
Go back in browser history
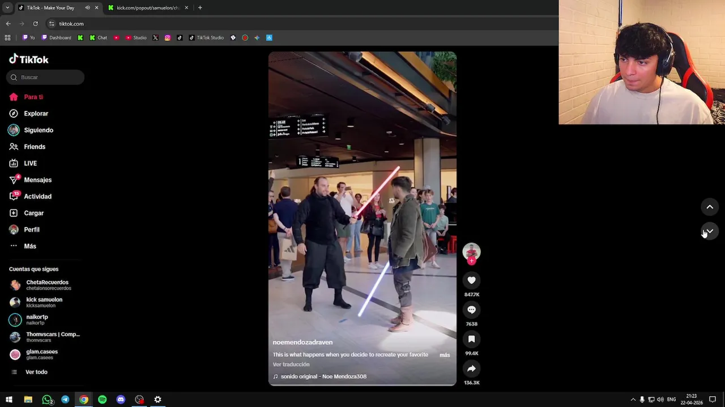[8, 24]
